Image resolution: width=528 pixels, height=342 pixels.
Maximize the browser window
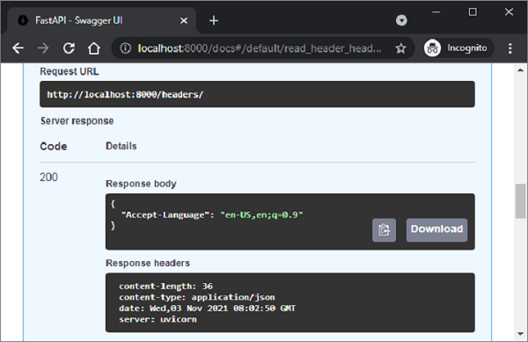[473, 12]
